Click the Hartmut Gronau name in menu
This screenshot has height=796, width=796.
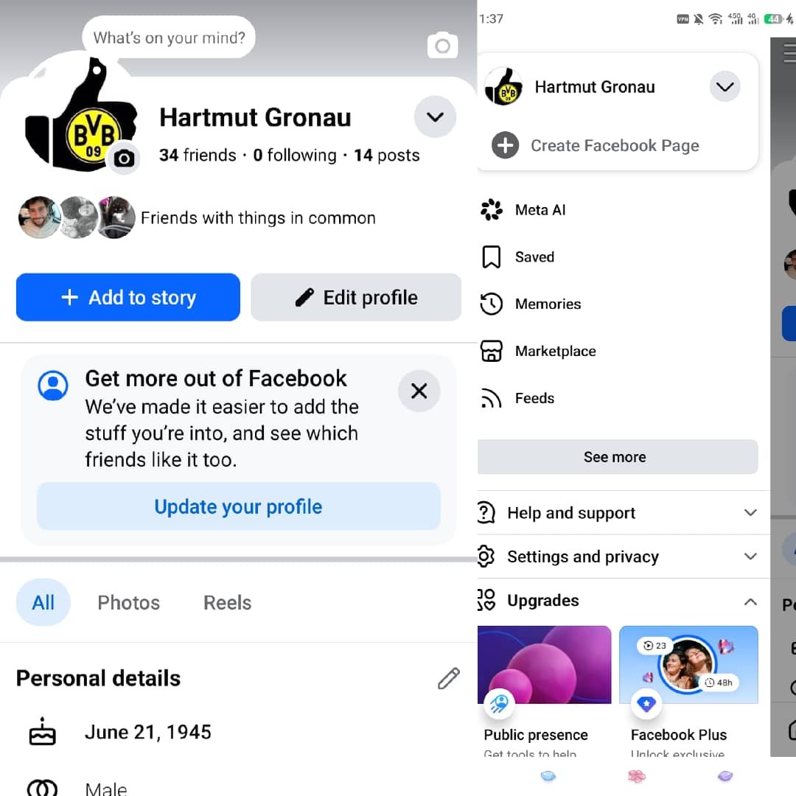595,87
